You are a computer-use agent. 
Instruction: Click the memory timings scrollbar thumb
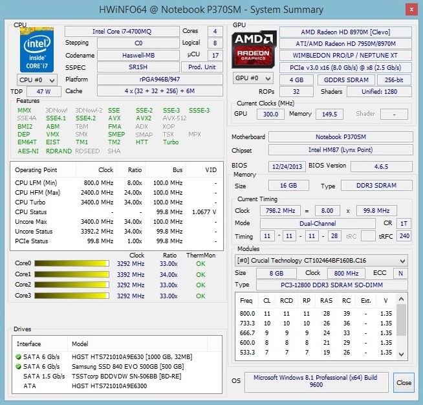[x=401, y=320]
